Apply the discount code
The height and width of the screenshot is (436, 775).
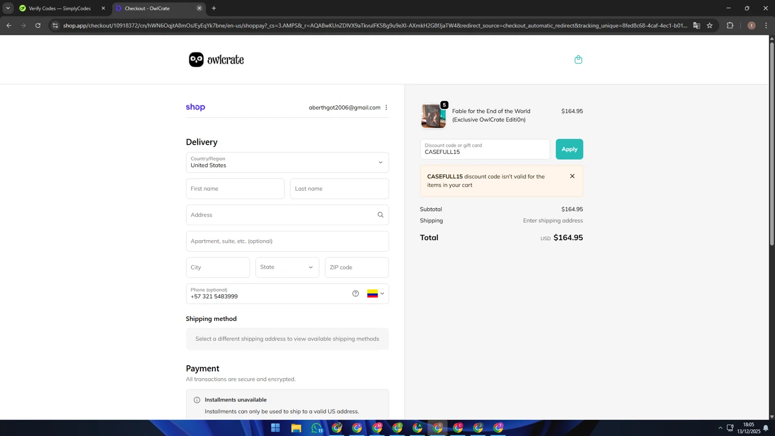click(x=569, y=149)
